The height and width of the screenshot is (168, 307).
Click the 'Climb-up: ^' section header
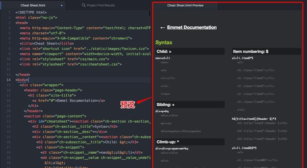tap(190, 142)
